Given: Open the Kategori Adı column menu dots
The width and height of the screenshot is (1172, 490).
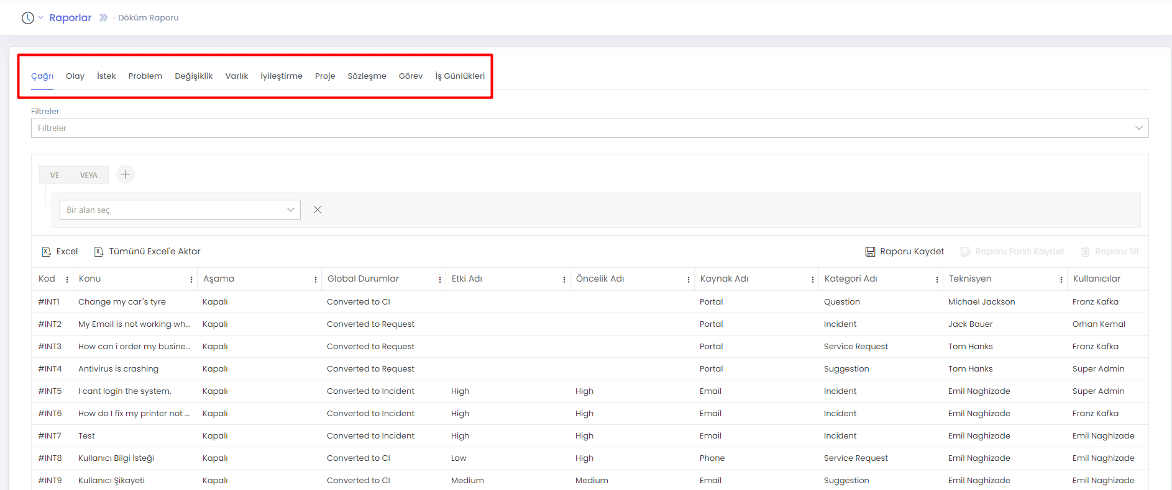Looking at the screenshot, I should tap(937, 280).
